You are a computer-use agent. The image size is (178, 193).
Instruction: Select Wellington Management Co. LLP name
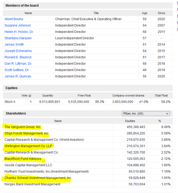coord(28,146)
